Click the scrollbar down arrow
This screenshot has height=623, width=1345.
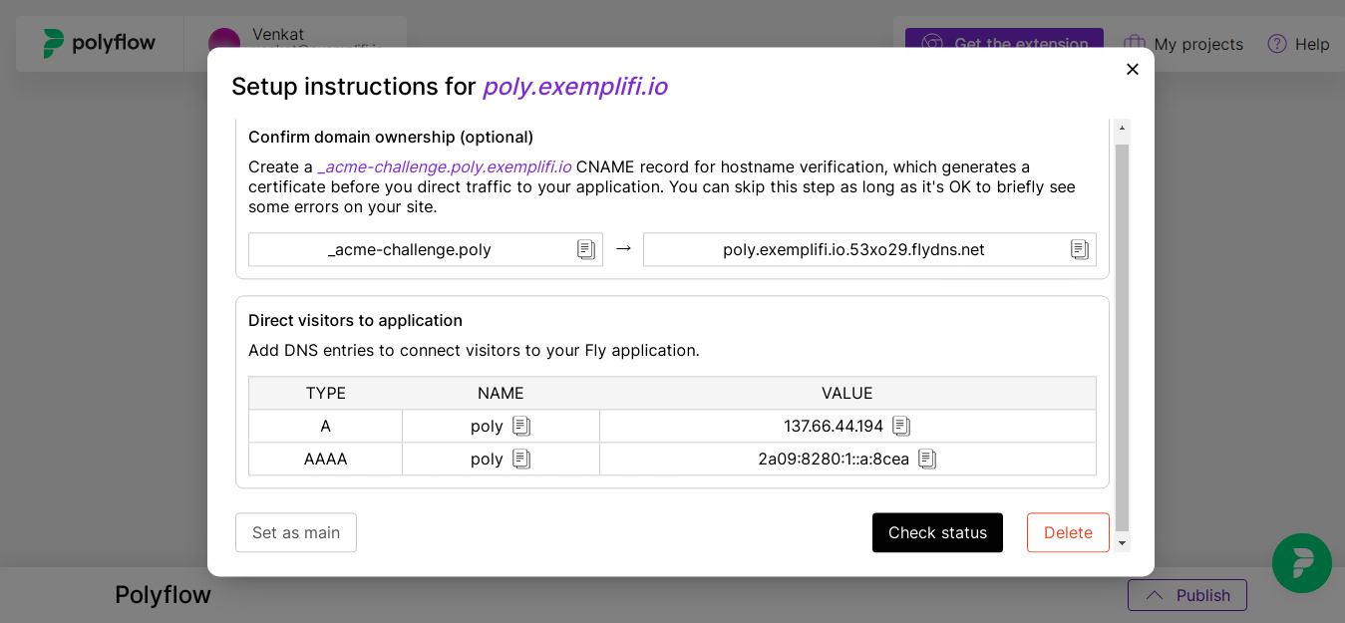(x=1123, y=543)
